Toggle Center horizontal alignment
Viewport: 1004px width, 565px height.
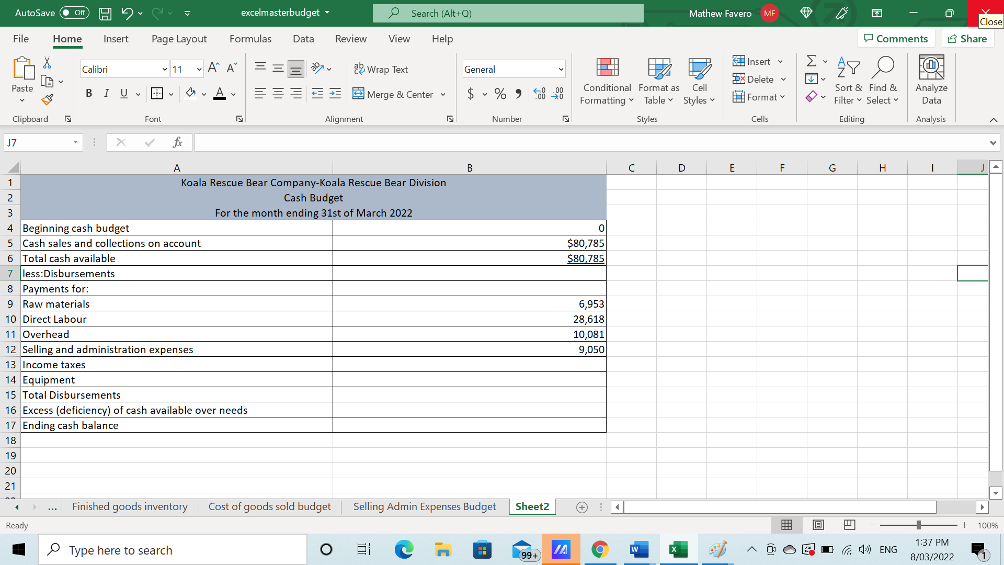coord(278,94)
